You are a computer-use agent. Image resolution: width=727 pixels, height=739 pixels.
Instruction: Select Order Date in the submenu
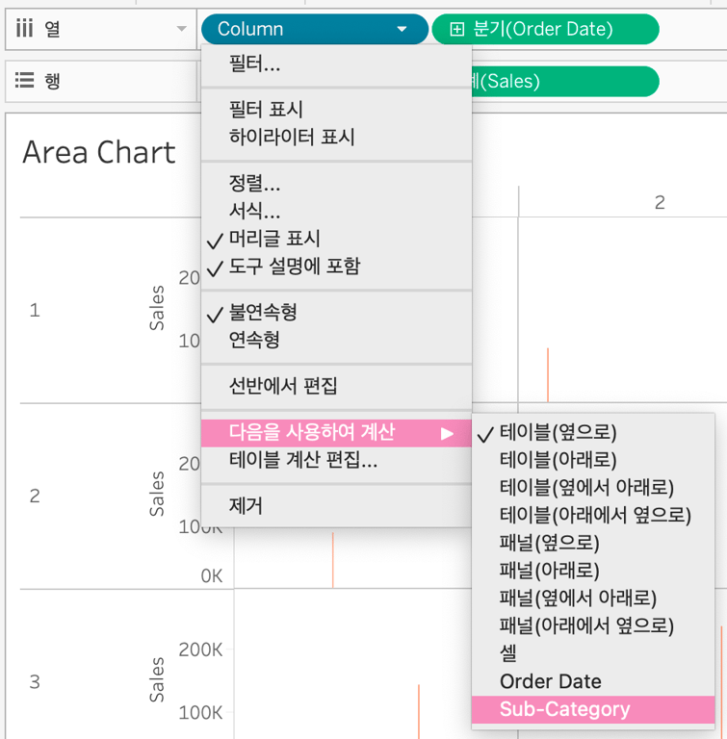click(550, 681)
